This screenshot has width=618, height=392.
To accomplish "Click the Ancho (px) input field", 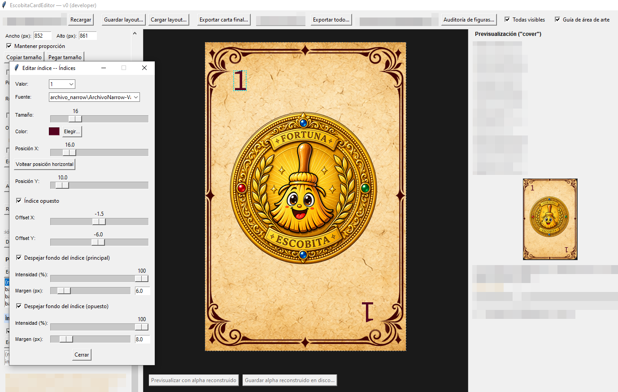I will tap(43, 36).
